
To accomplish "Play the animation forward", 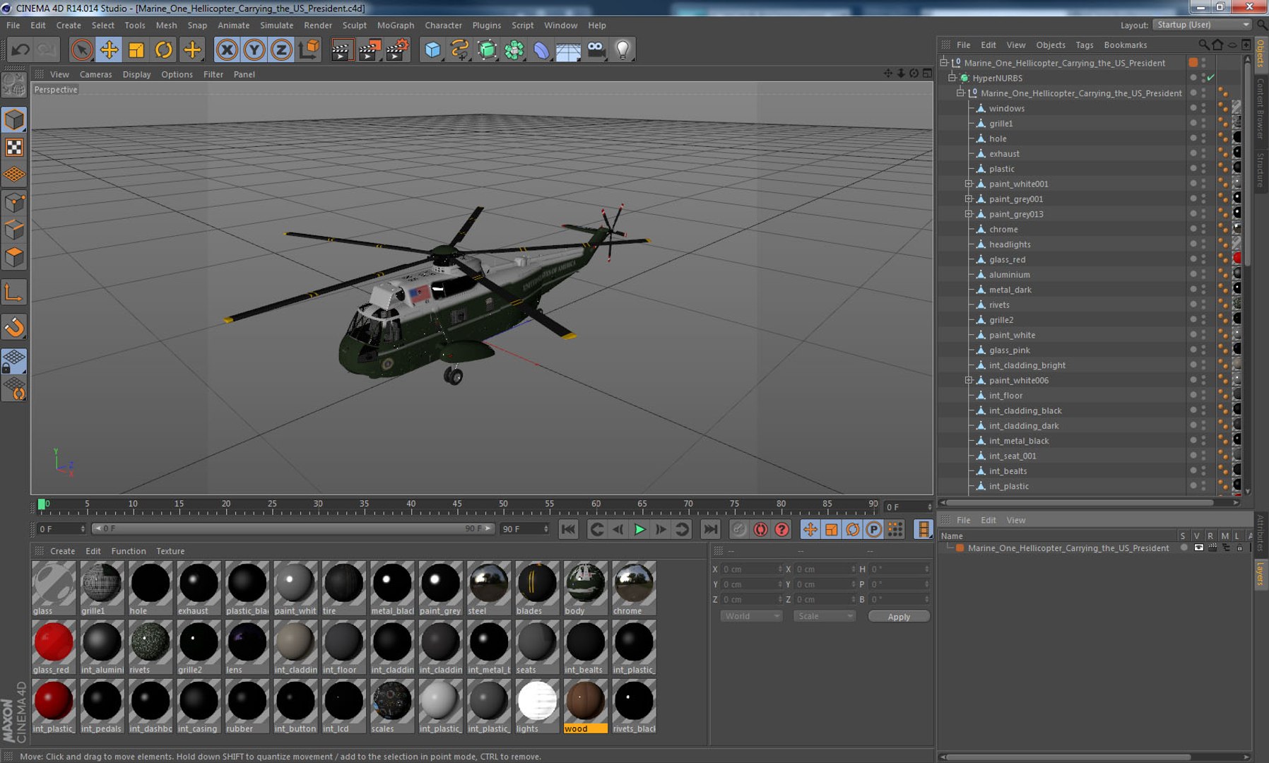I will [x=639, y=529].
